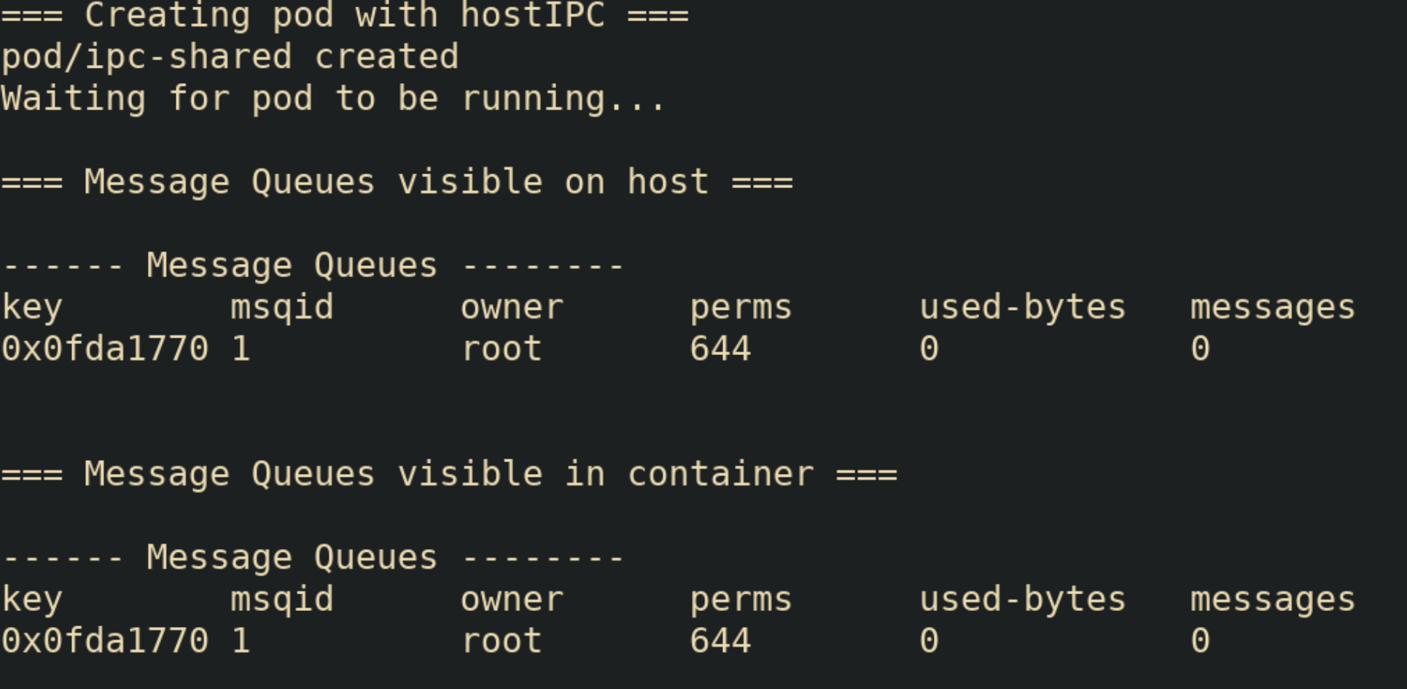Image resolution: width=1407 pixels, height=689 pixels.
Task: Click the key 0x0fda1770 in host section
Action: click(x=105, y=349)
